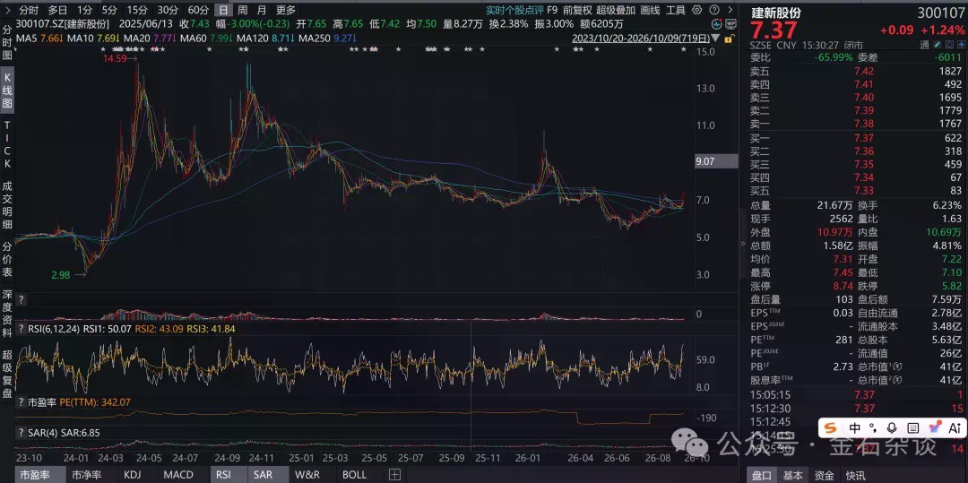
Task: Add stock with blue plus icon
Action: click(x=961, y=45)
